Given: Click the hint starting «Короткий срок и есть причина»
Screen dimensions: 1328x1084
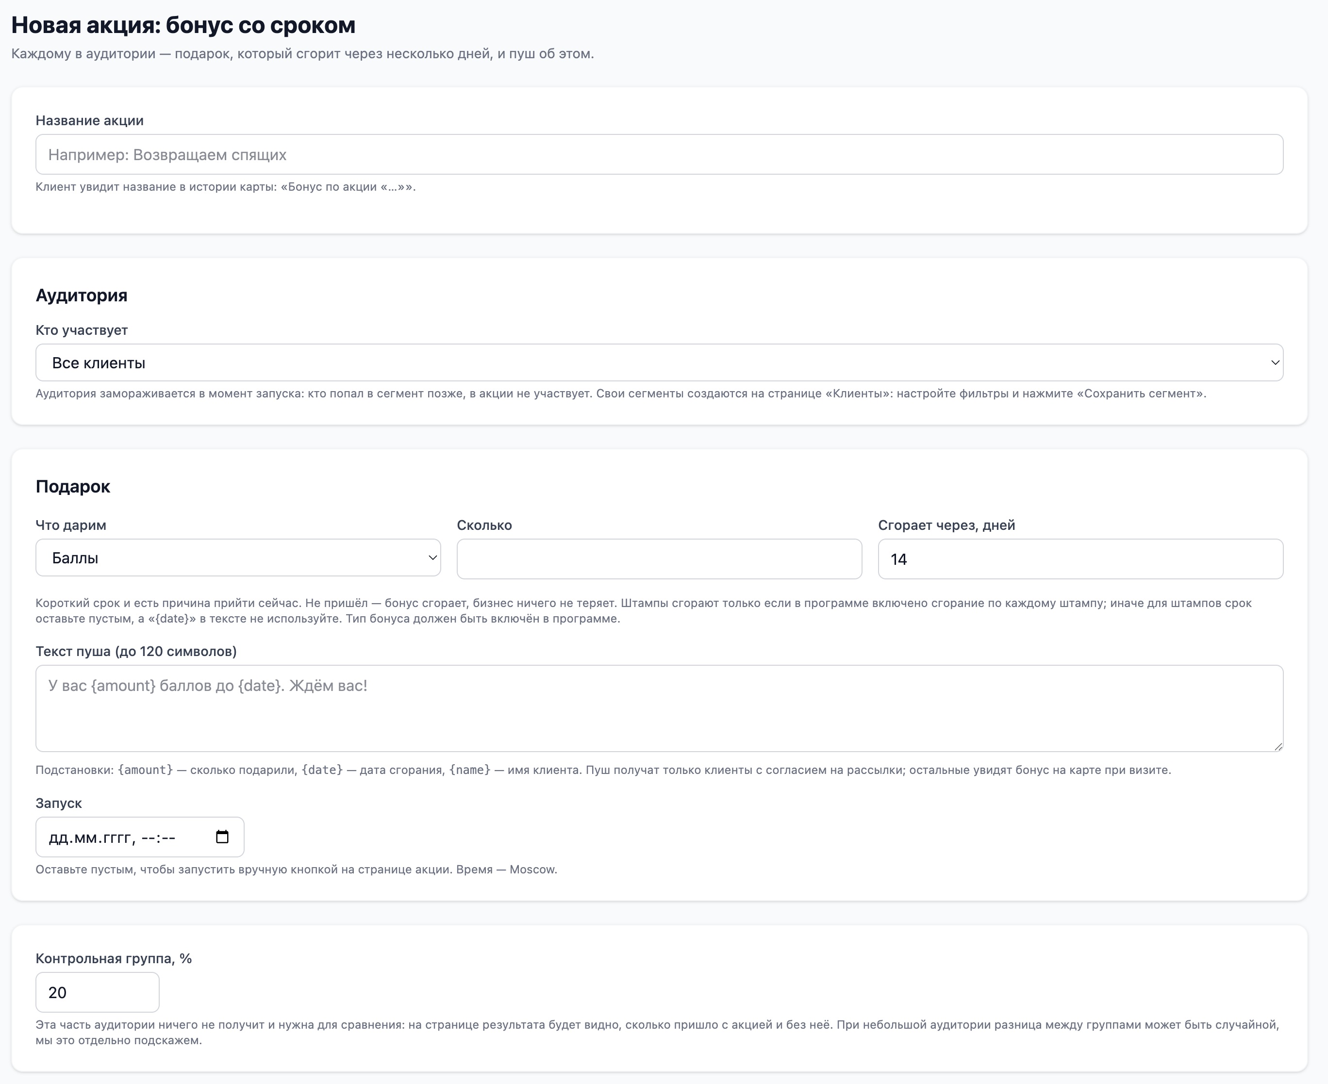Looking at the screenshot, I should [644, 611].
